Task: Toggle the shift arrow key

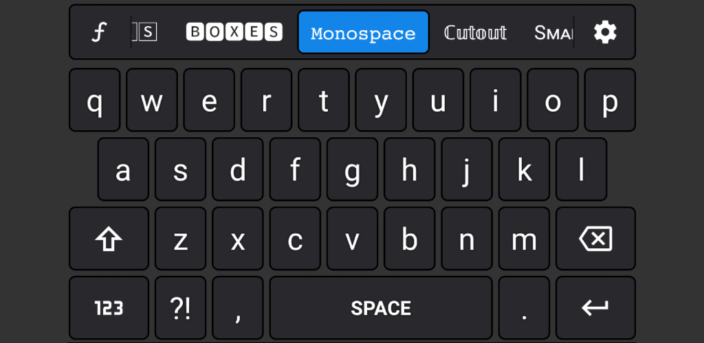Action: (109, 239)
